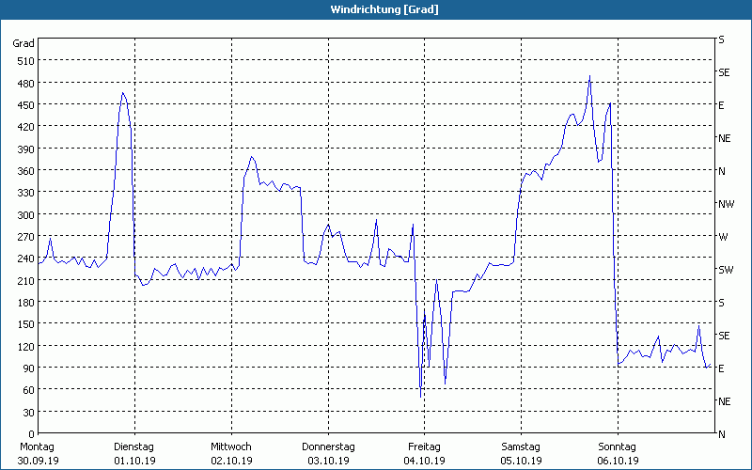Click compass label NE beside the 420 gridline
The height and width of the screenshot is (470, 752).
pyautogui.click(x=725, y=138)
